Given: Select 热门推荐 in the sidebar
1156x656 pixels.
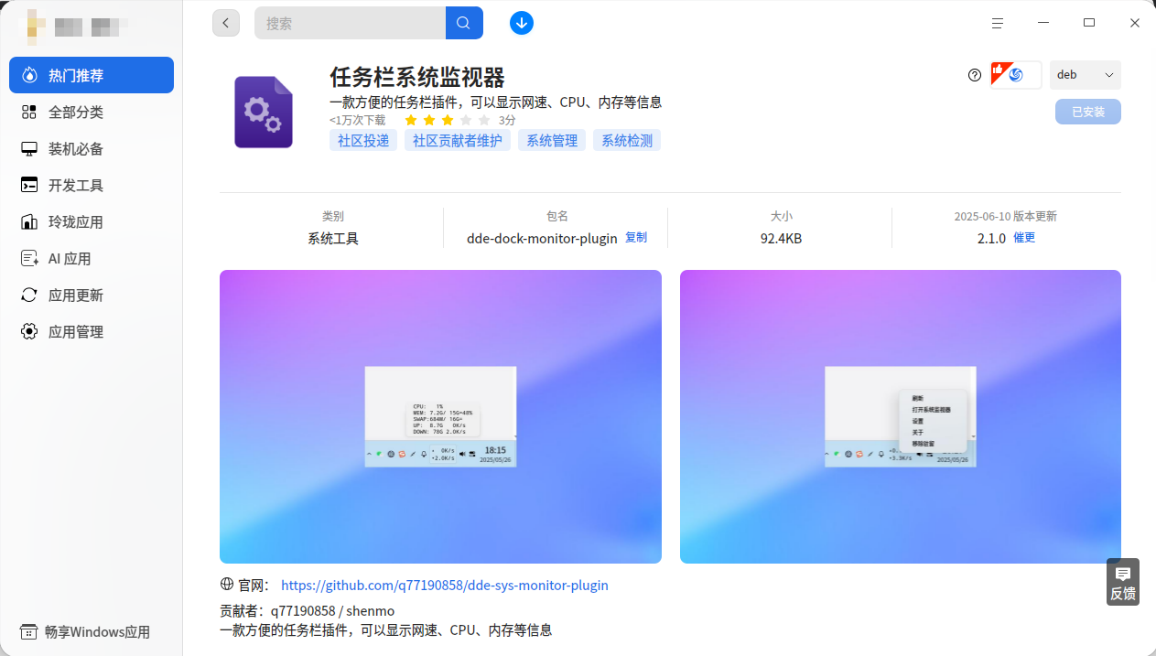Looking at the screenshot, I should (92, 75).
